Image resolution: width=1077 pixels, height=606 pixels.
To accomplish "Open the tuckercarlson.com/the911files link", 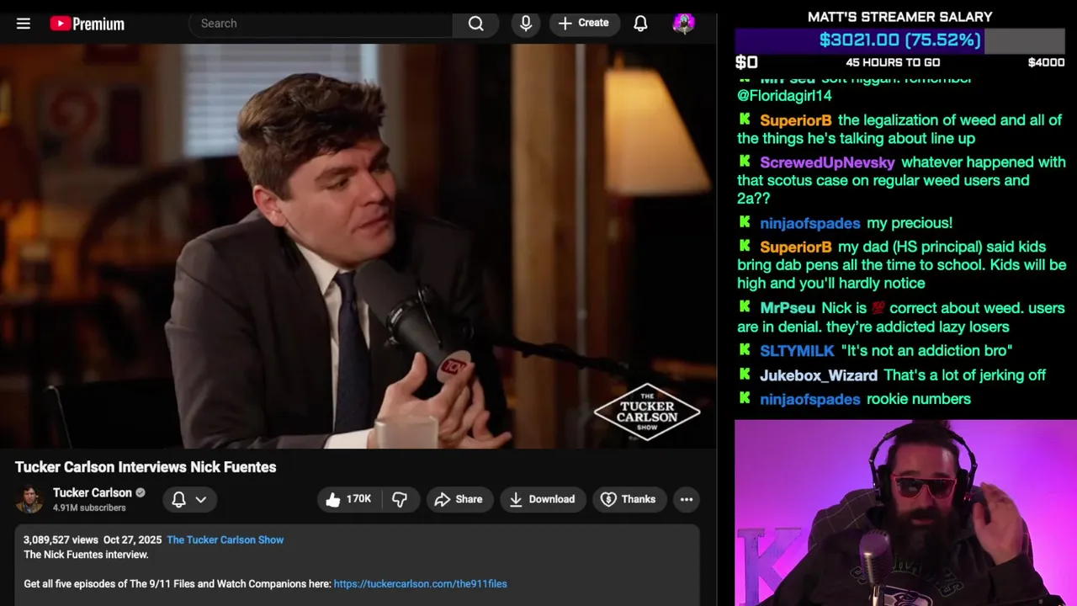I will point(420,583).
